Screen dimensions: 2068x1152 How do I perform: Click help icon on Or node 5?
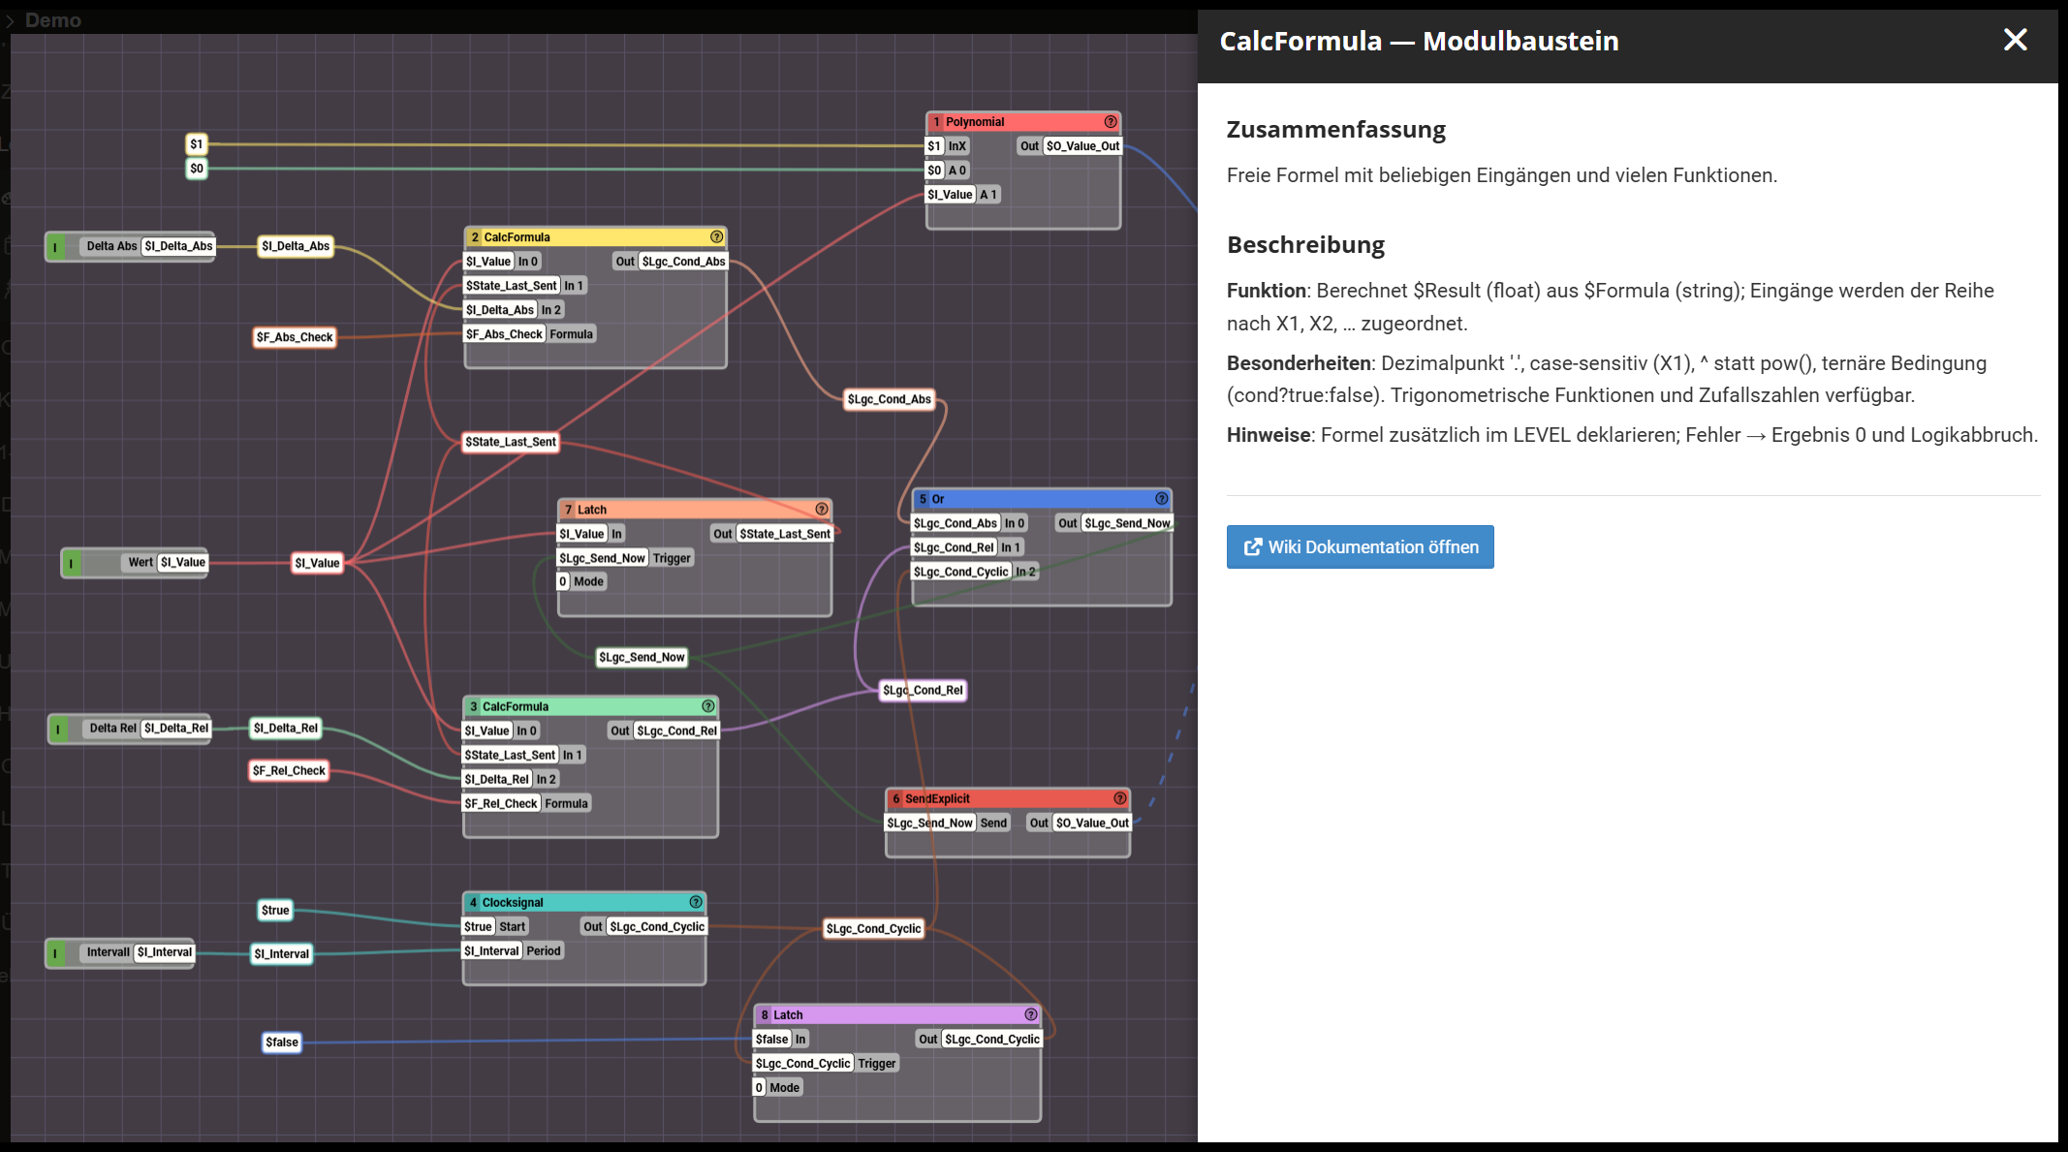tap(1161, 499)
